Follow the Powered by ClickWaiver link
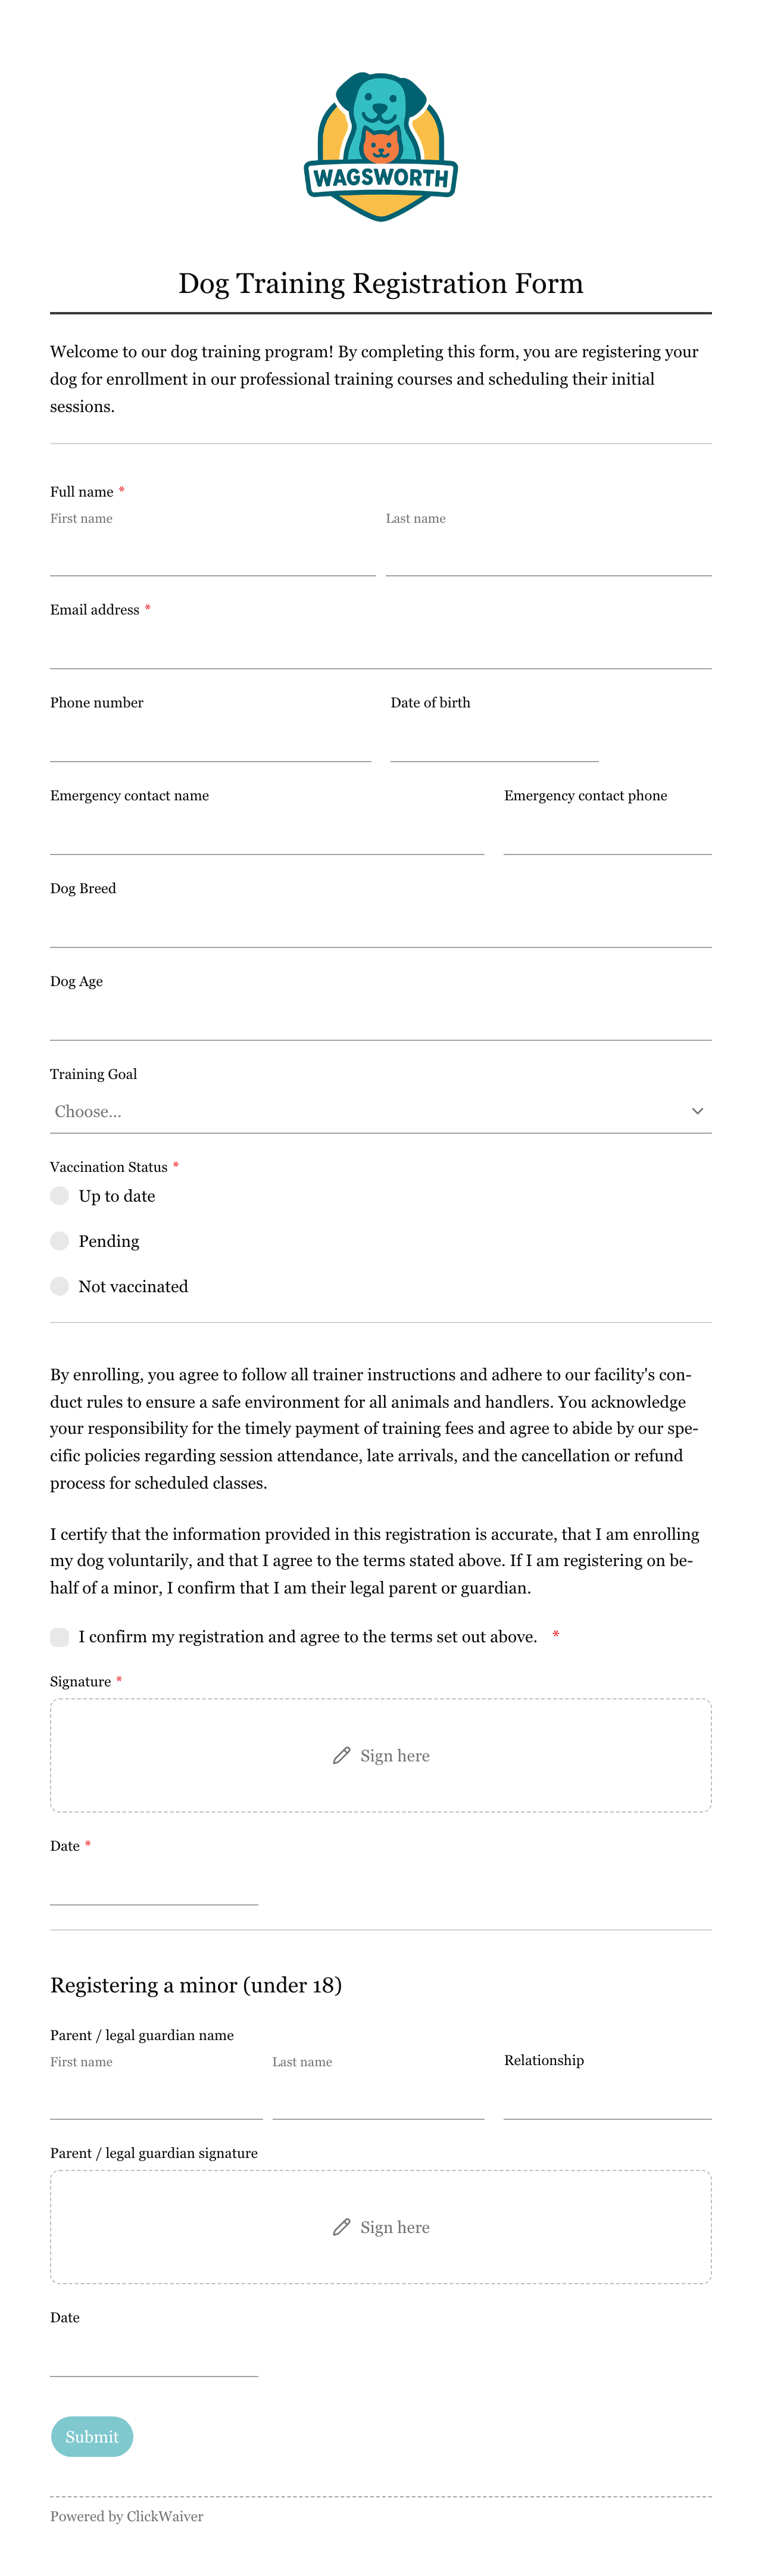This screenshot has height=2576, width=762. tap(127, 2516)
